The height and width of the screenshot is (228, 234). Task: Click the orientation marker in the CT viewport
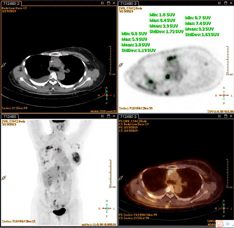[107, 95]
